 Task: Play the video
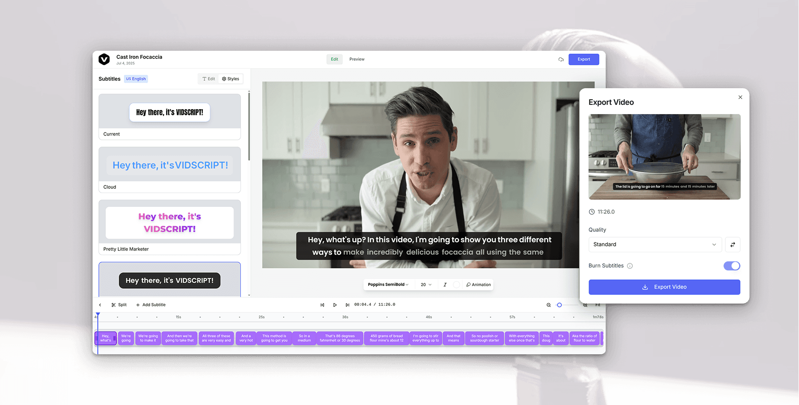335,305
